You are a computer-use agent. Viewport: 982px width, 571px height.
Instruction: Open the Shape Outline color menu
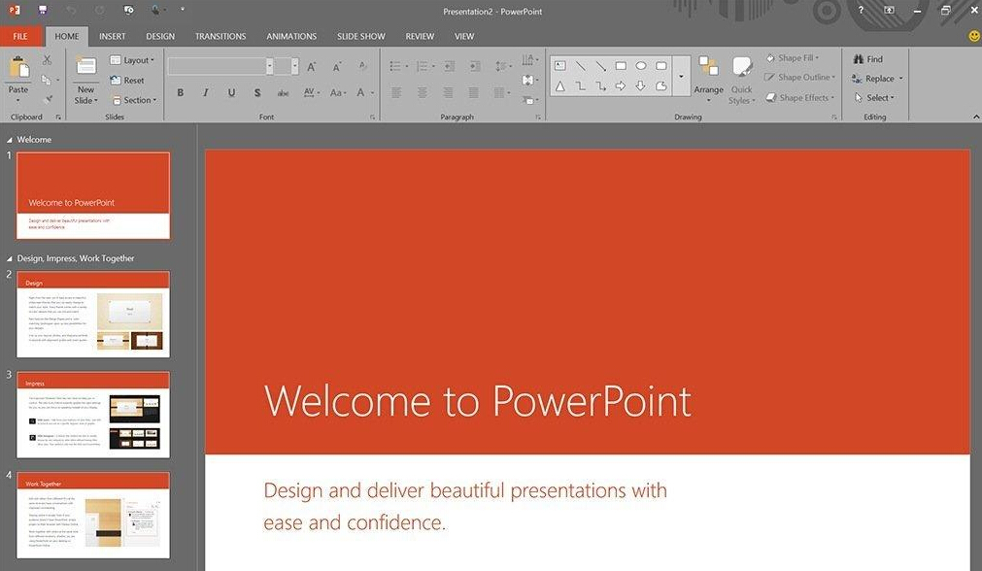coord(800,77)
